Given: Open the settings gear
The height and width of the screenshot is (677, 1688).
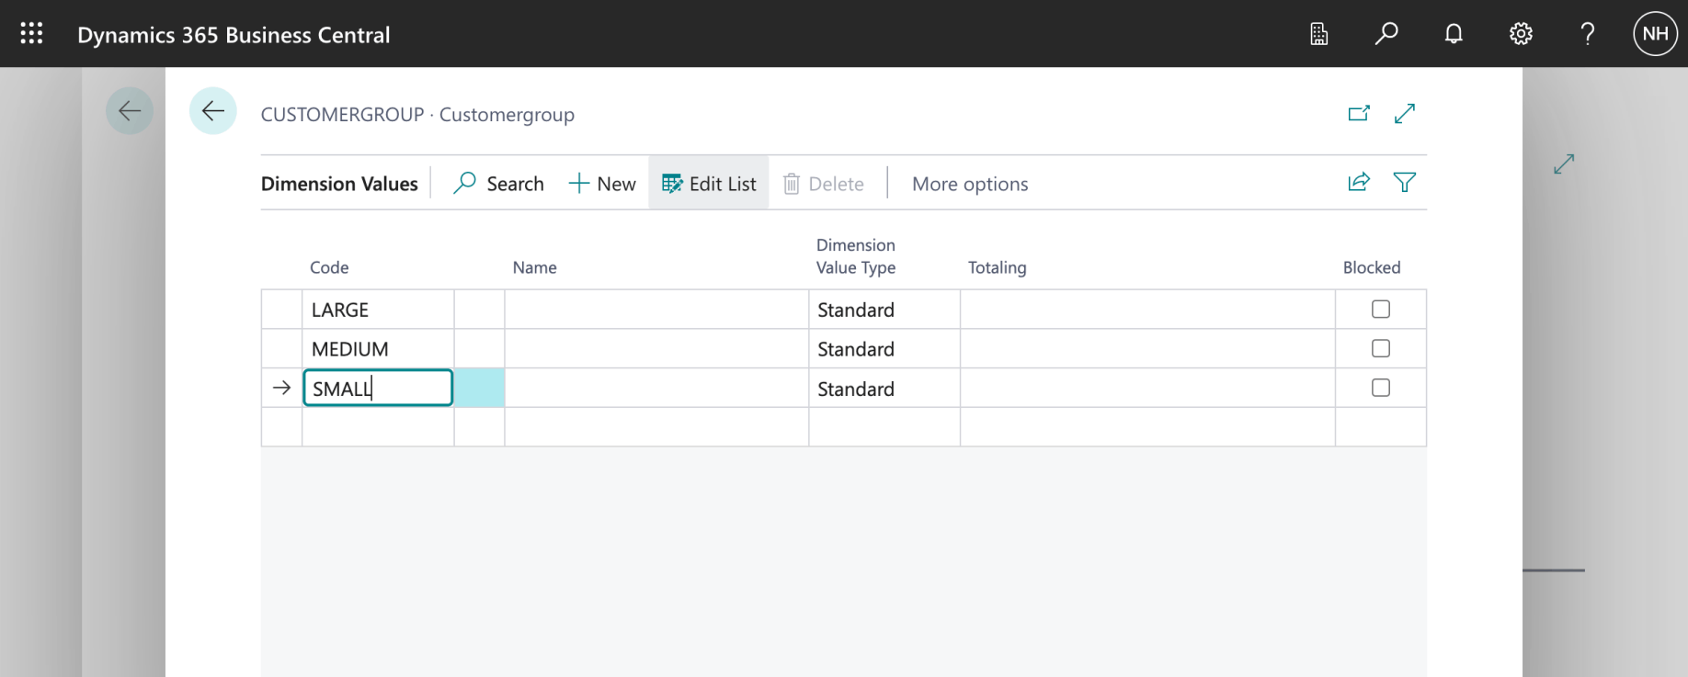Looking at the screenshot, I should [1521, 34].
